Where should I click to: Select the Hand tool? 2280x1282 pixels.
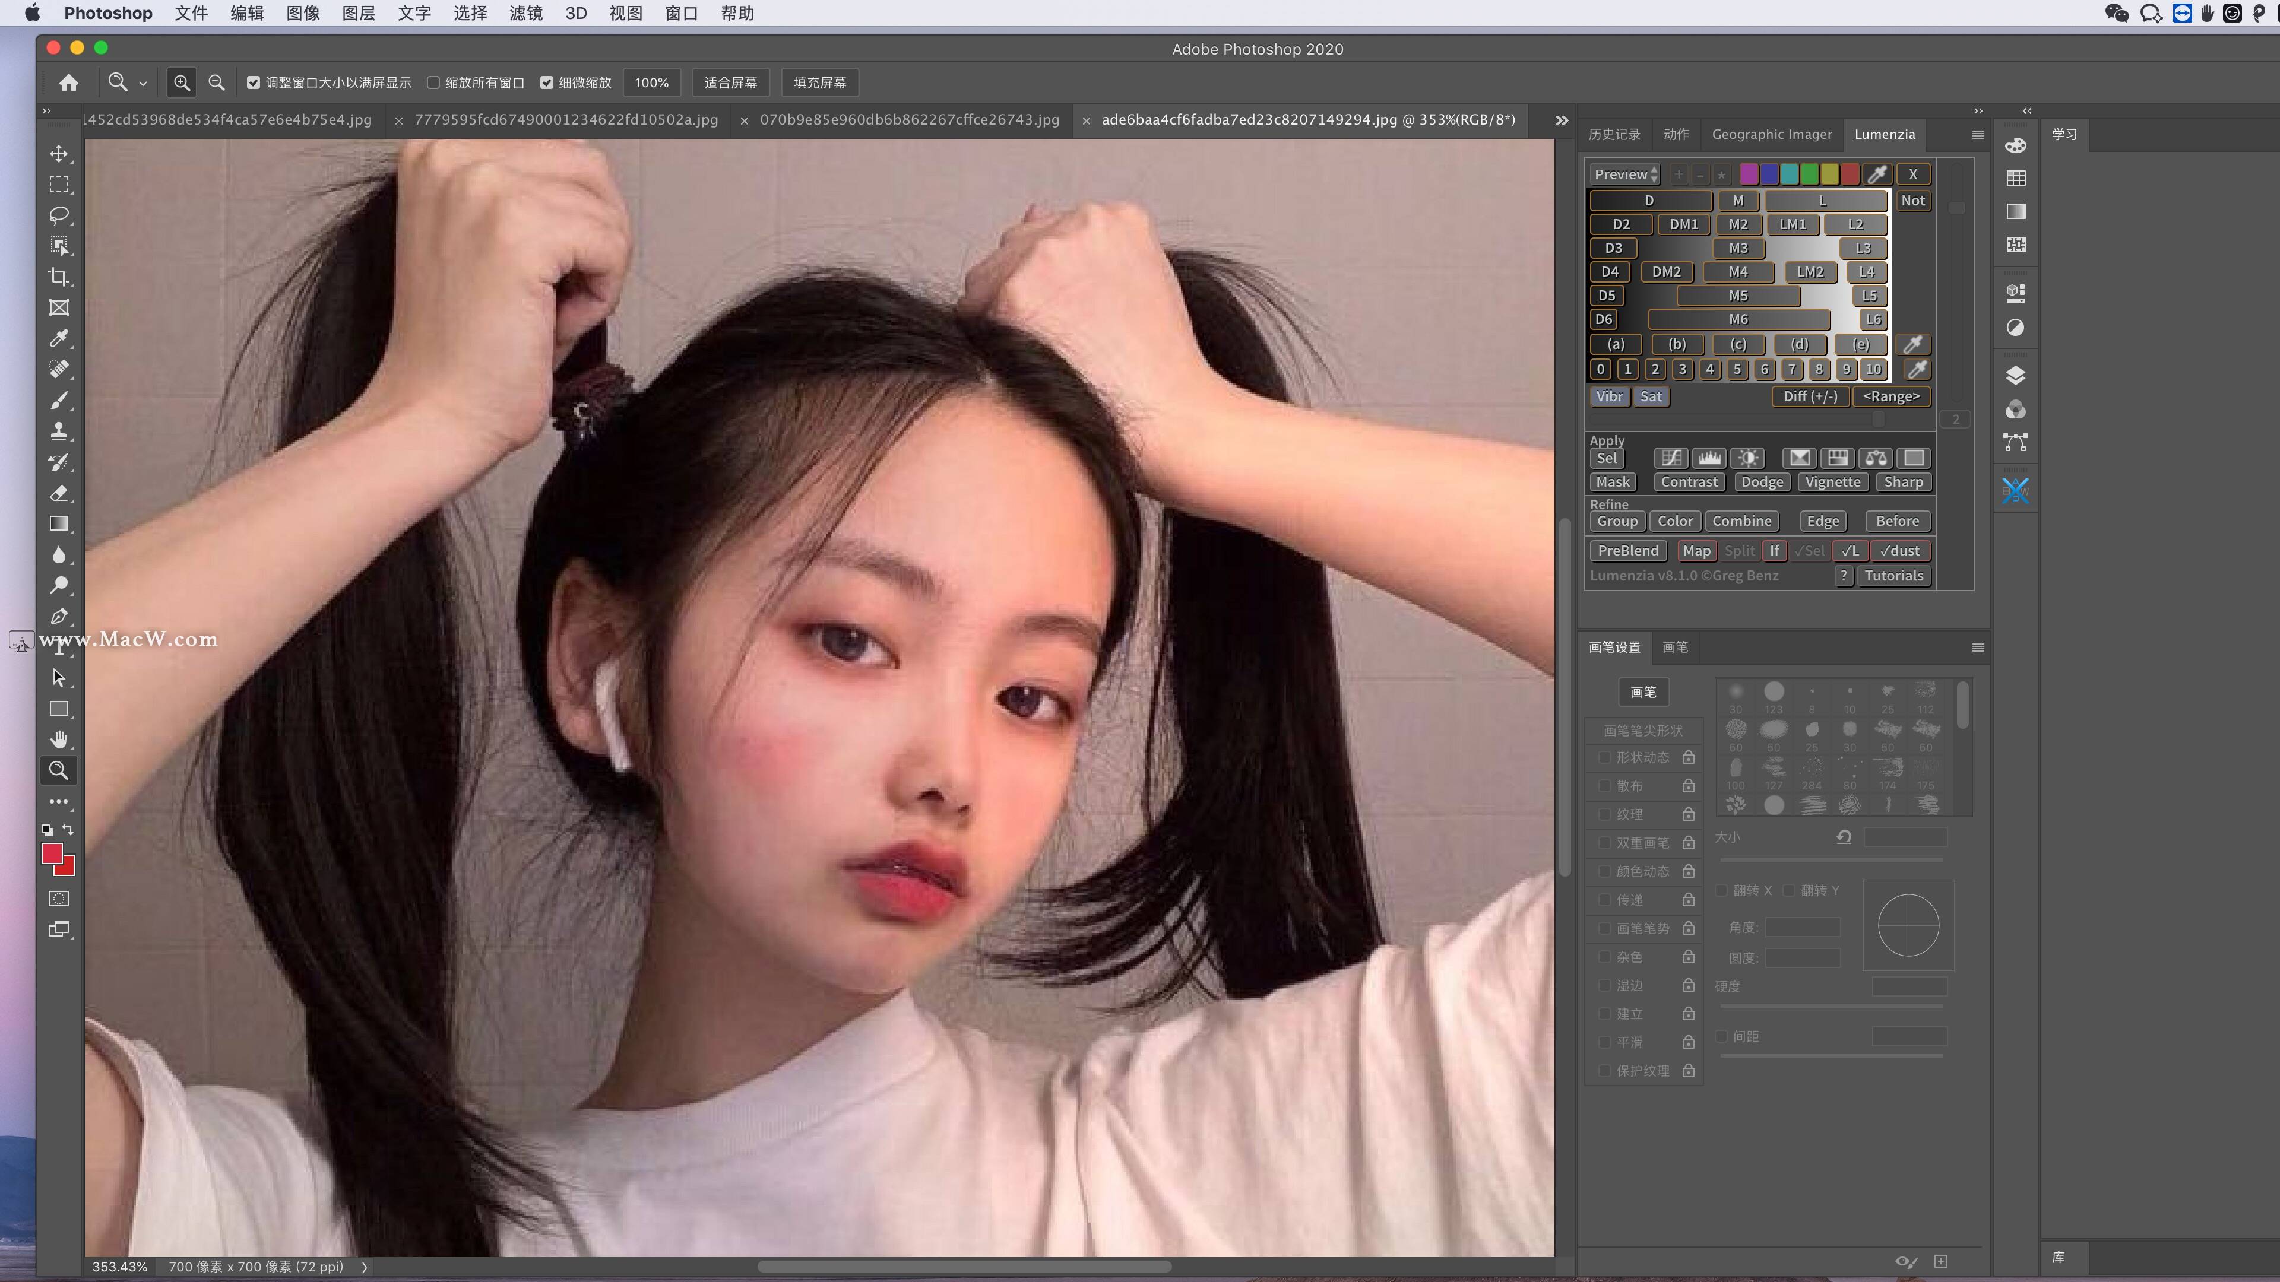[x=59, y=739]
